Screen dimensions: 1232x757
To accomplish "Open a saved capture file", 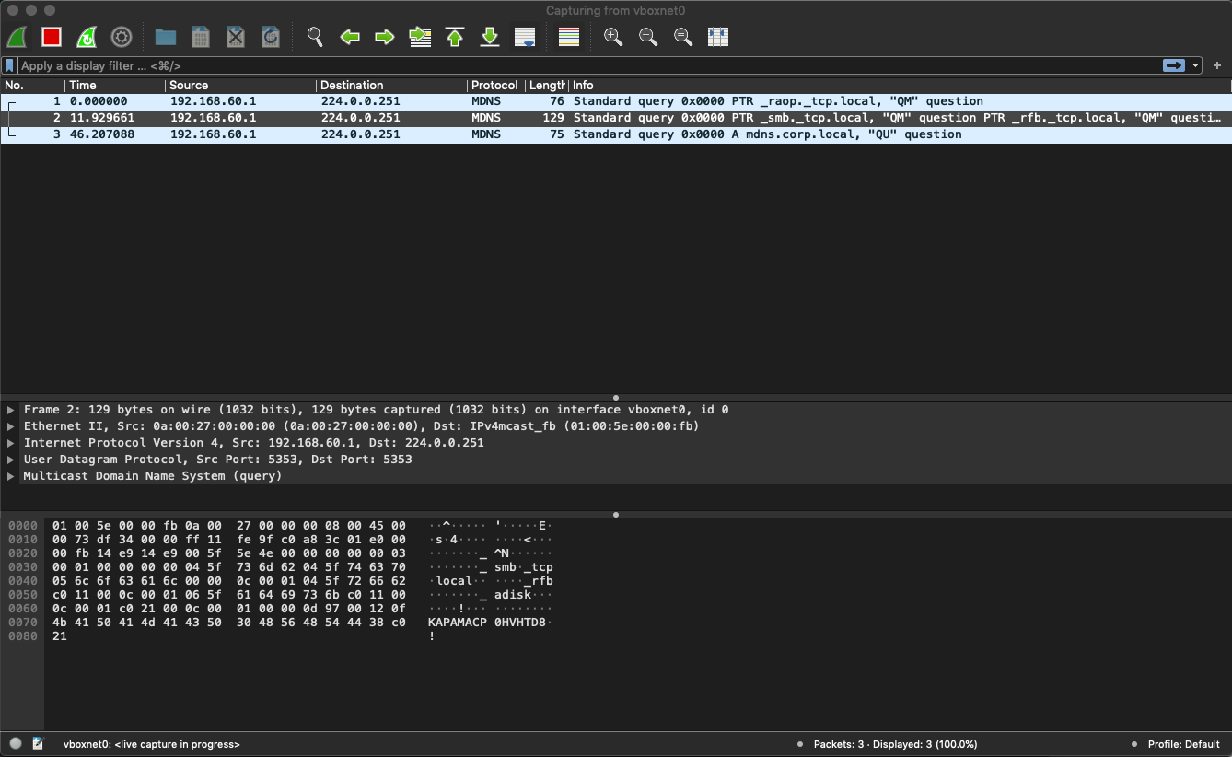I will [165, 37].
